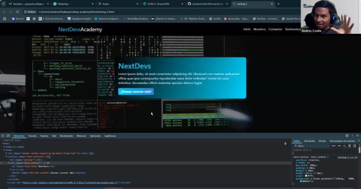Open the Bancos de imágenes bookmark
The width and height of the screenshot is (361, 189).
click(107, 19)
